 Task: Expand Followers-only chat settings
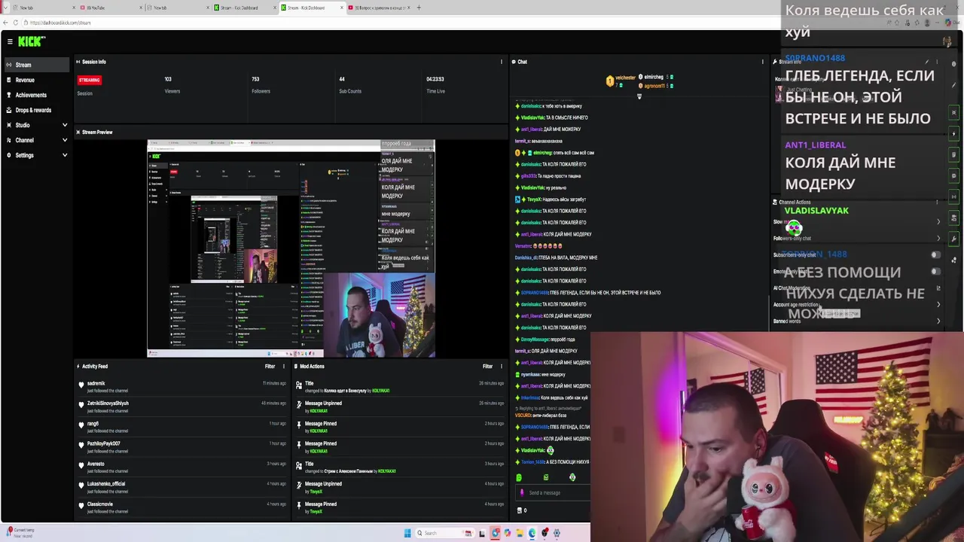coord(938,238)
